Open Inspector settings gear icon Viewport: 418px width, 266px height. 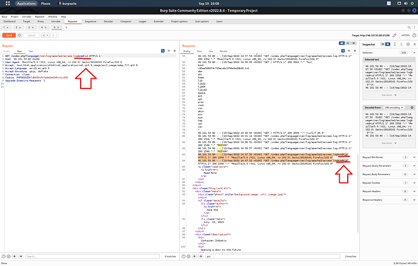click(408, 44)
